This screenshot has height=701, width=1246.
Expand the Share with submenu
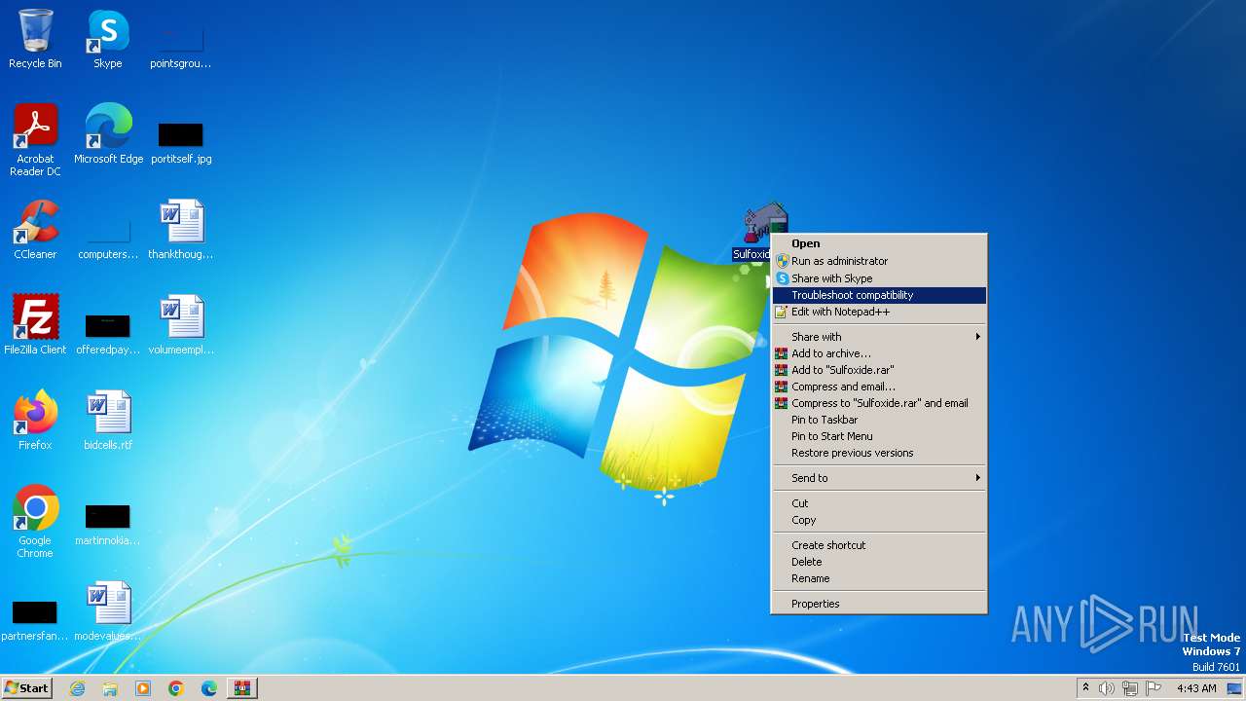pos(879,337)
